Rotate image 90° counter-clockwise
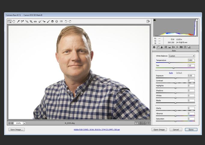The width and height of the screenshot is (205, 145). click(x=66, y=22)
